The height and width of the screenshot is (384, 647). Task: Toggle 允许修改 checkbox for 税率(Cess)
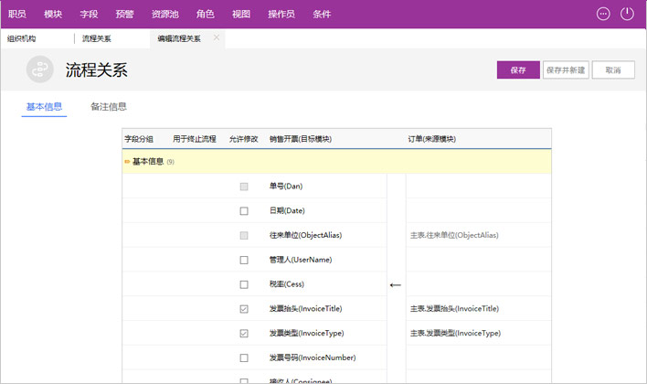(244, 284)
